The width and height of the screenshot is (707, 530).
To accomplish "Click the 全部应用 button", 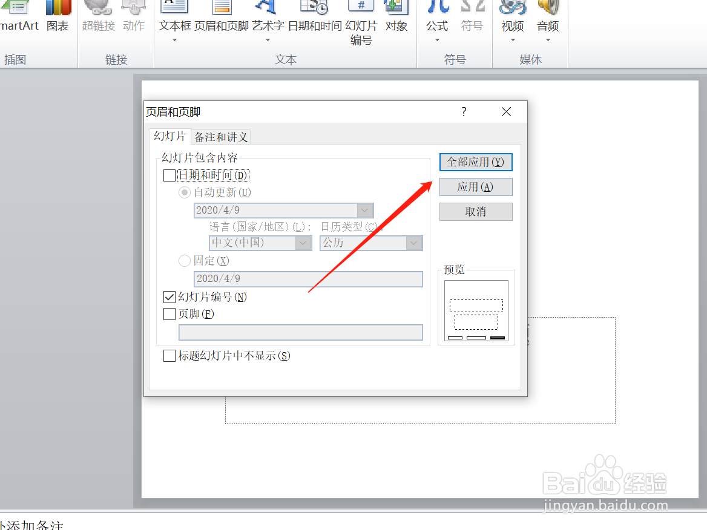I will tap(476, 162).
